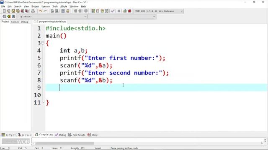The image size is (268, 150).
Task: Switch to the Project sidebar tab
Action: tap(5, 22)
